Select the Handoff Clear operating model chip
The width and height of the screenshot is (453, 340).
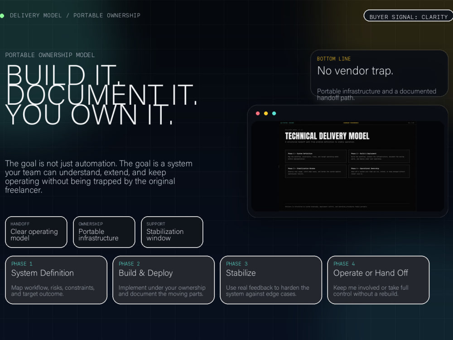point(36,232)
